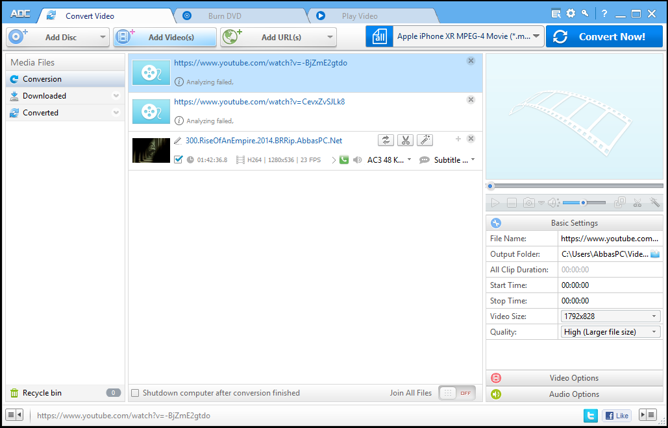
Task: Open the task list icon in title bar
Action: (556, 14)
